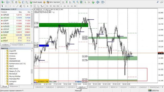Screen dimensions: 164x92
Task: Open the Data Window icon
Action: point(16,2)
